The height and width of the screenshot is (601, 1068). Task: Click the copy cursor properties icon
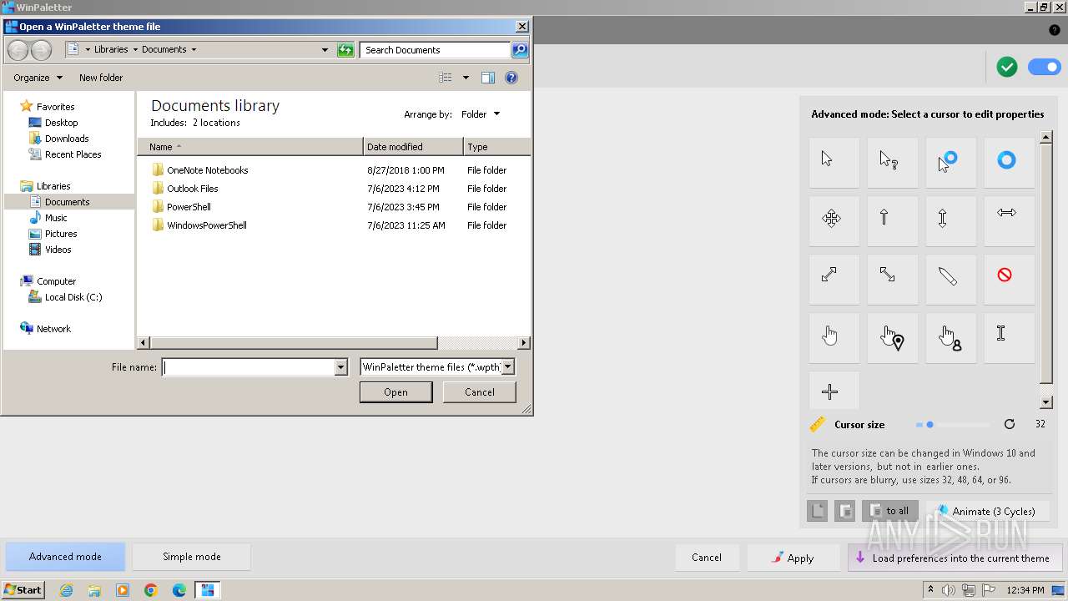tap(818, 511)
